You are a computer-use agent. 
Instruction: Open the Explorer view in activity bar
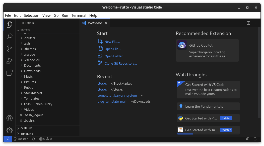pyautogui.click(x=10, y=25)
